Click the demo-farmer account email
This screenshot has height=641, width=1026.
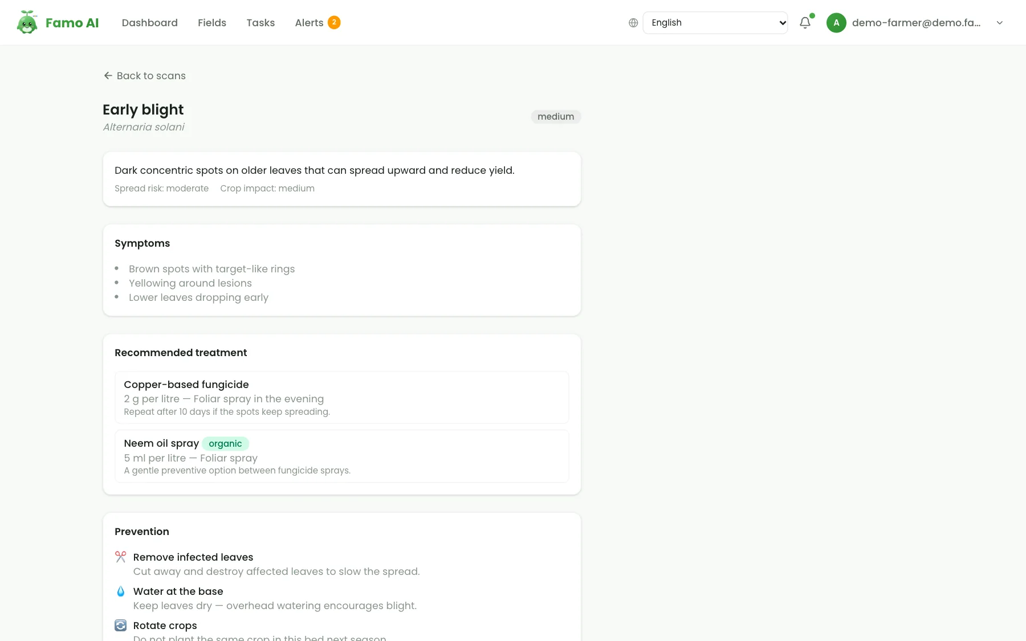pos(916,23)
